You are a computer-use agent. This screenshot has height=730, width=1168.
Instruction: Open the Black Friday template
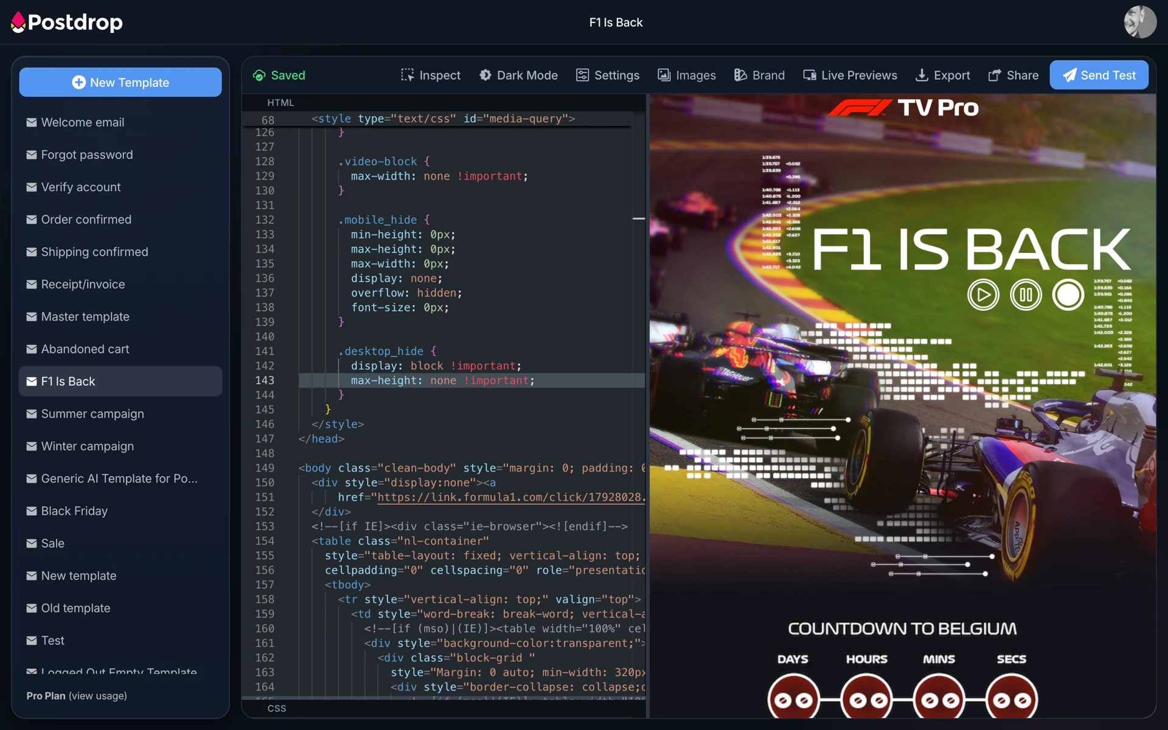pos(120,511)
